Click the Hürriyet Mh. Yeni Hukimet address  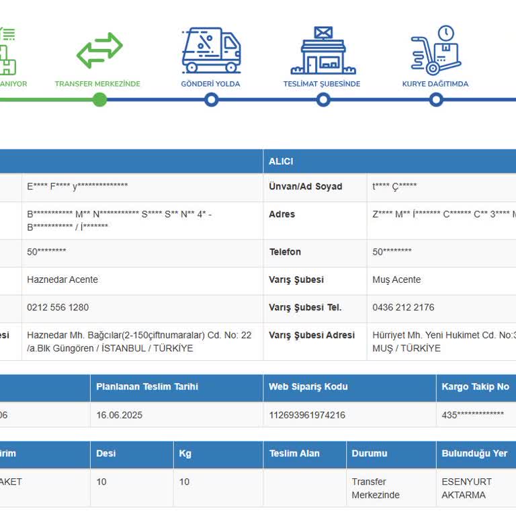[444, 341]
